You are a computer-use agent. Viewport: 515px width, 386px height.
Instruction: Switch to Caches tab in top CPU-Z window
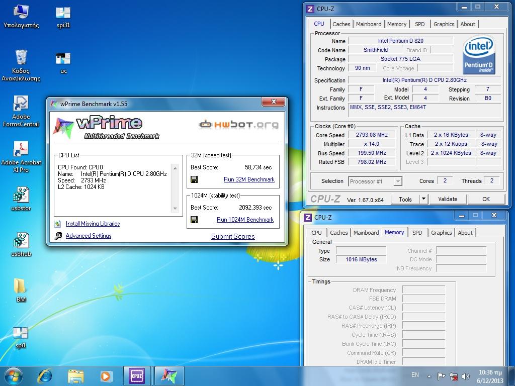[x=341, y=24]
